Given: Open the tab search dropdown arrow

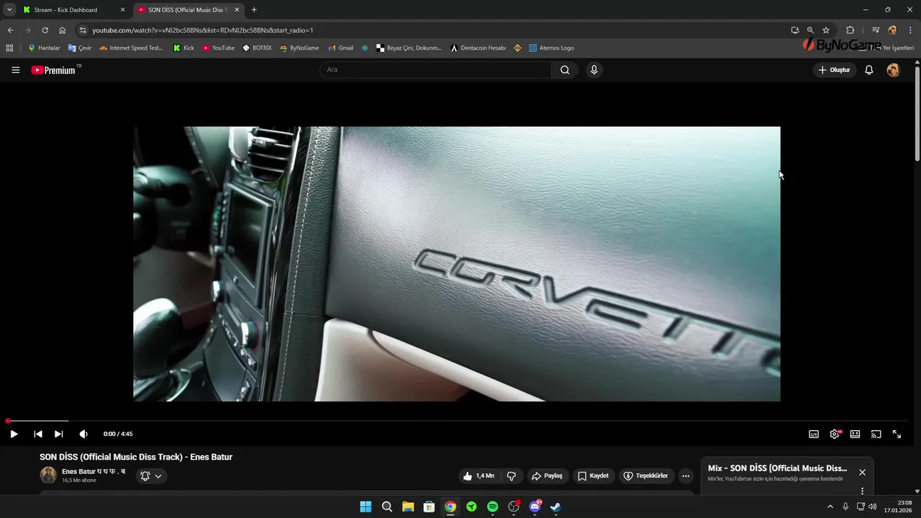Looking at the screenshot, I should pyautogui.click(x=9, y=10).
